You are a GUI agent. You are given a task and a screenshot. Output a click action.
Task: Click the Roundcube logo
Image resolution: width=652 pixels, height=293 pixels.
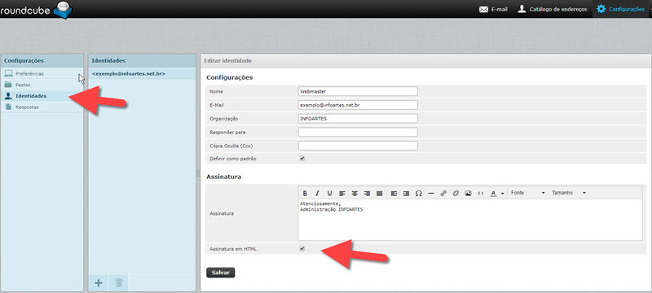(x=36, y=10)
